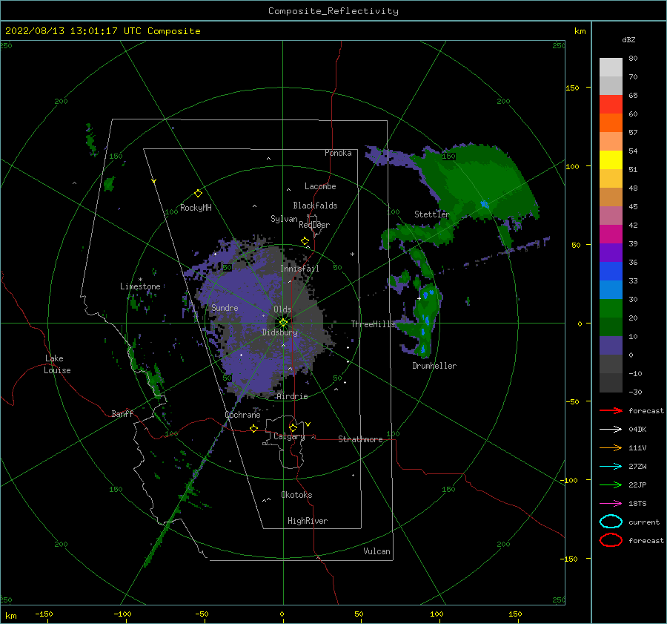Click the current legend text
The image size is (667, 624).
point(644,522)
